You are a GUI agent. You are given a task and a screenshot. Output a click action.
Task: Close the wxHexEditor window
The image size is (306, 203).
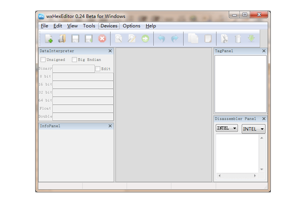coord(259,15)
